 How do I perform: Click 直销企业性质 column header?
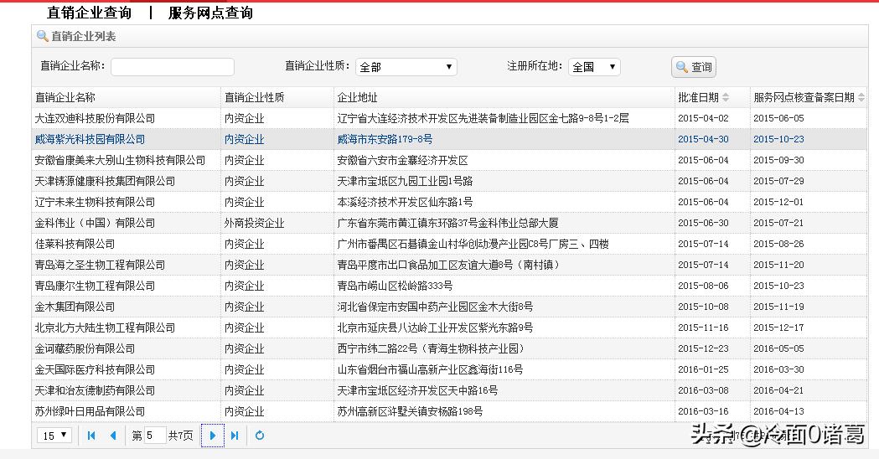255,97
